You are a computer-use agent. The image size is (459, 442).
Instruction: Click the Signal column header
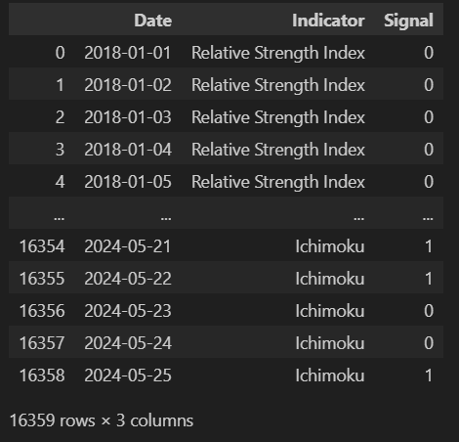408,21
